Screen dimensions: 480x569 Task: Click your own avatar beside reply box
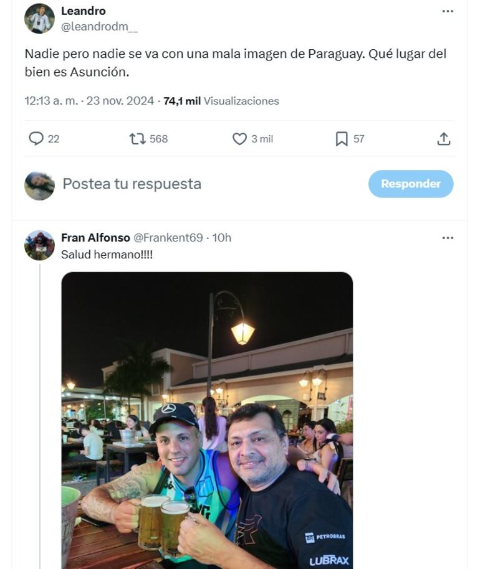[x=39, y=186]
